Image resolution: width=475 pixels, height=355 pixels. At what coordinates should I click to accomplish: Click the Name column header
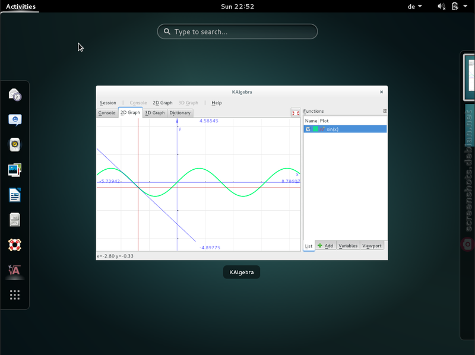click(x=311, y=121)
